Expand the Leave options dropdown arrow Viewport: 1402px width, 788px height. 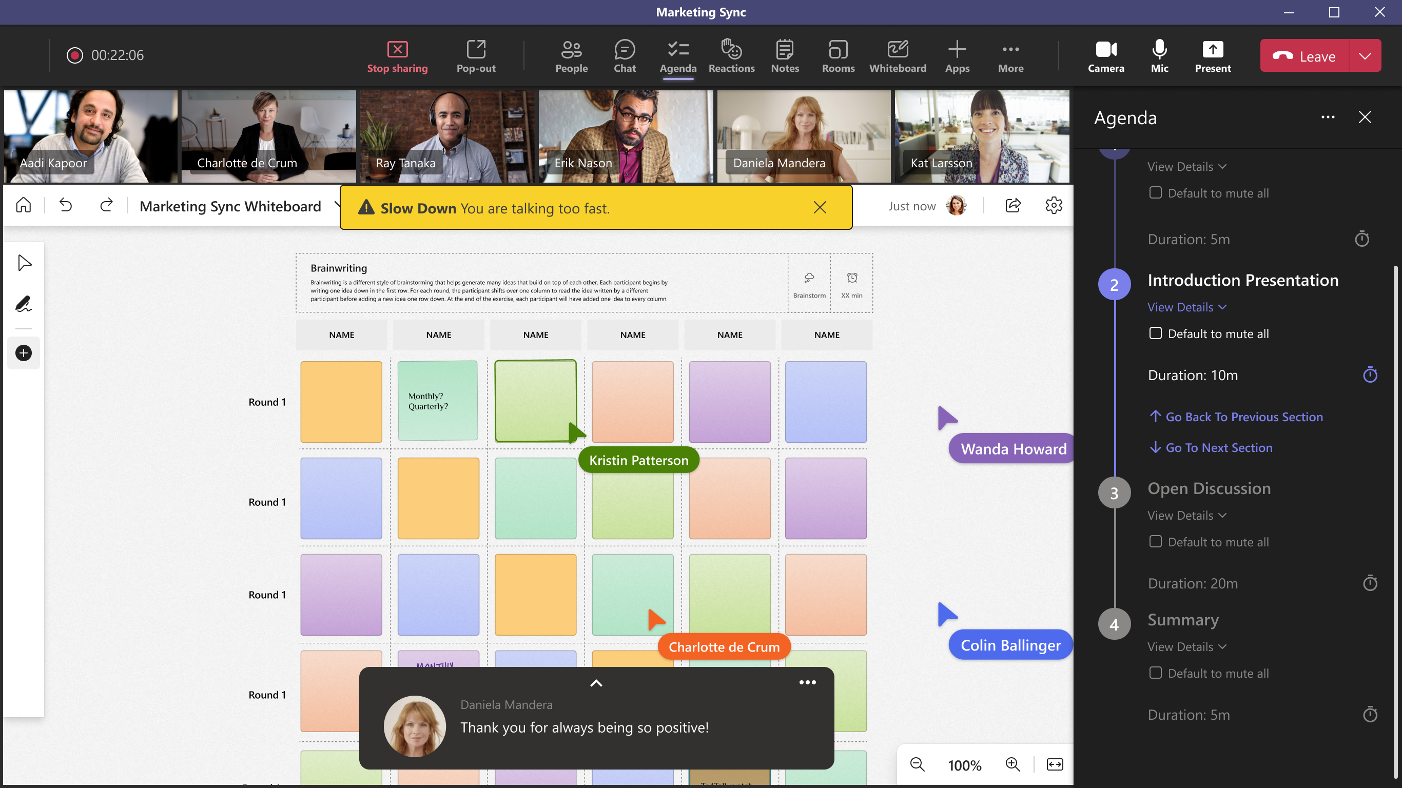point(1365,55)
